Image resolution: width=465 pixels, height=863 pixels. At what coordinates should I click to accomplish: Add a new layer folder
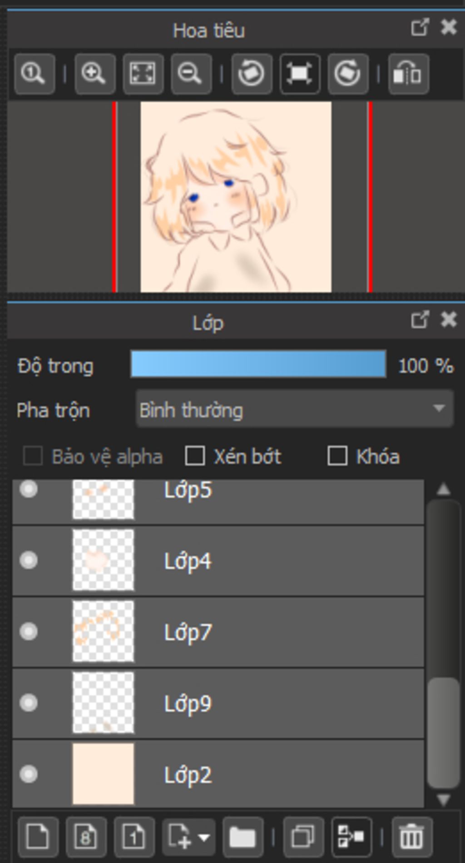(x=242, y=837)
